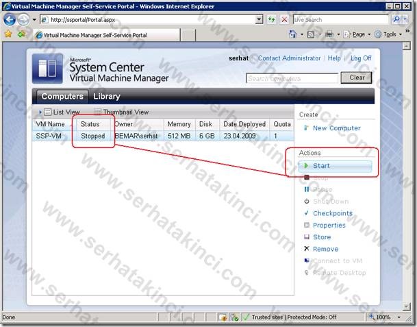
Task: Open the Home button dropdown arrow
Action: (302, 34)
